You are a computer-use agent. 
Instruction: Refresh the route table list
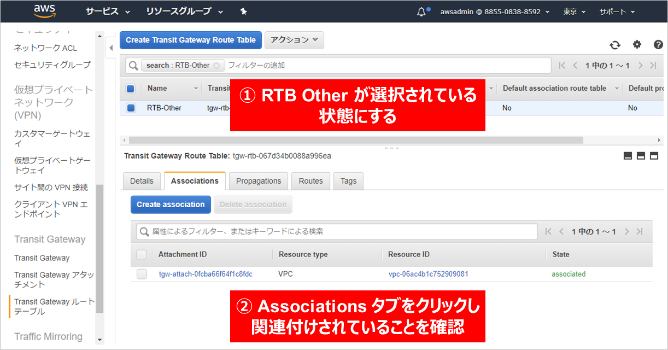[x=615, y=45]
